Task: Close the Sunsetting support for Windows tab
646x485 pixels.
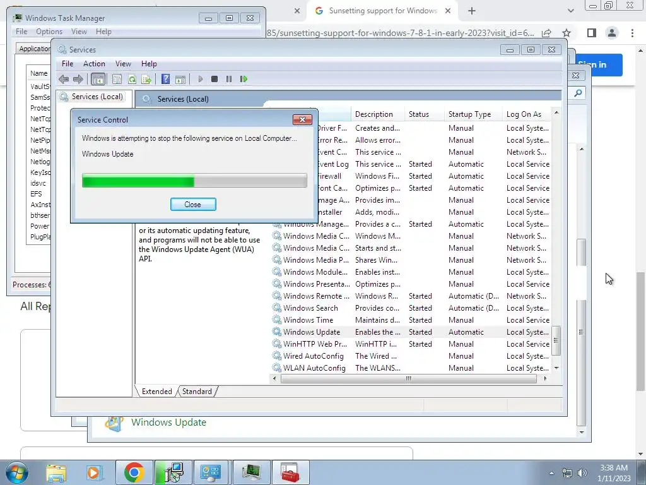Action: click(x=448, y=11)
